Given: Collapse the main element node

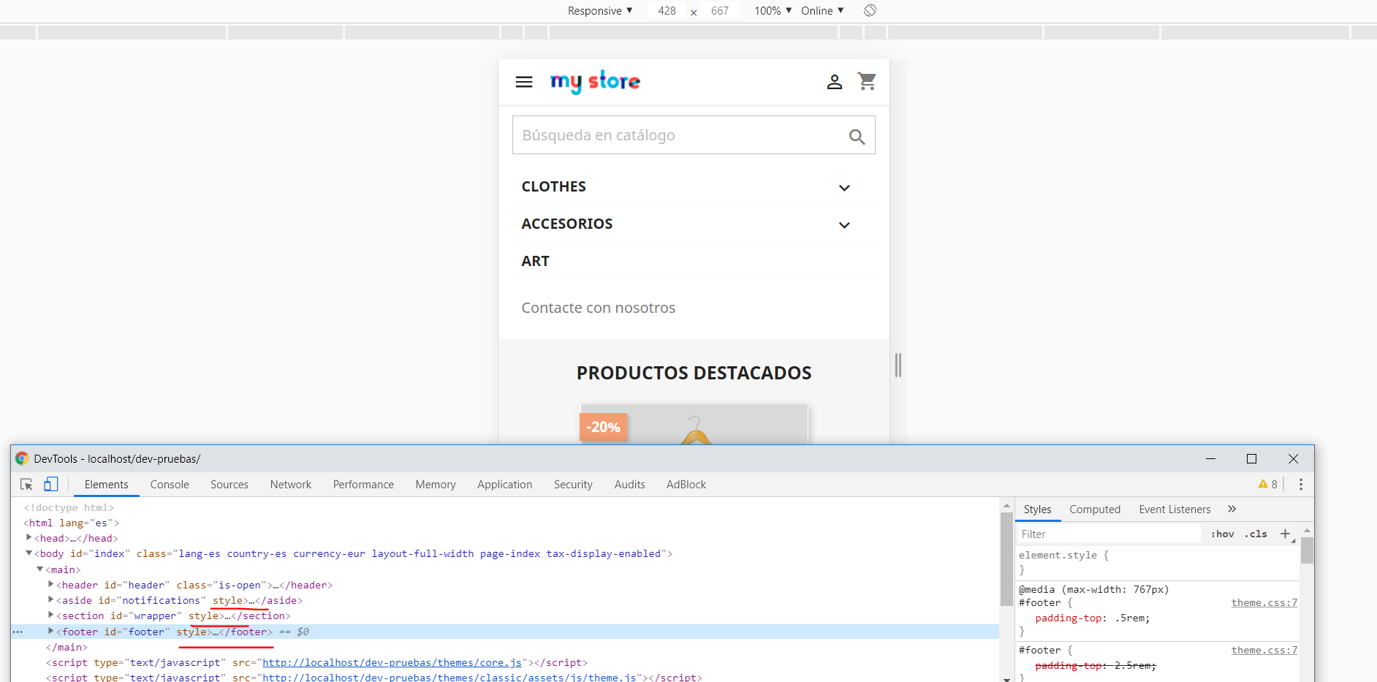Looking at the screenshot, I should click(x=39, y=569).
